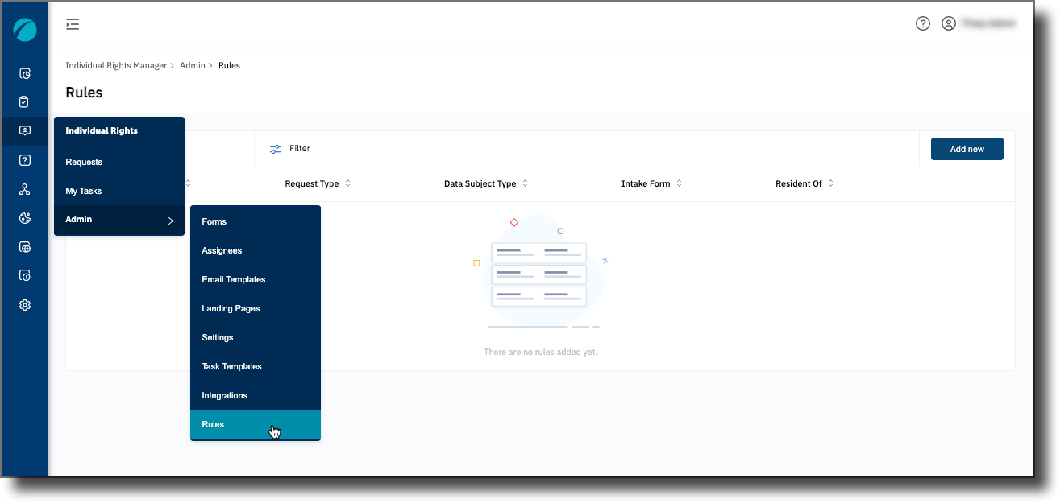The width and height of the screenshot is (1060, 503).
Task: Select Integrations in Admin submenu
Action: (256, 395)
